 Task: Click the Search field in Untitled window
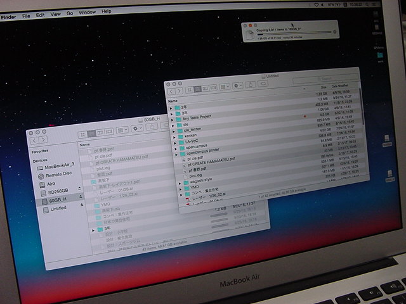pos(325,79)
